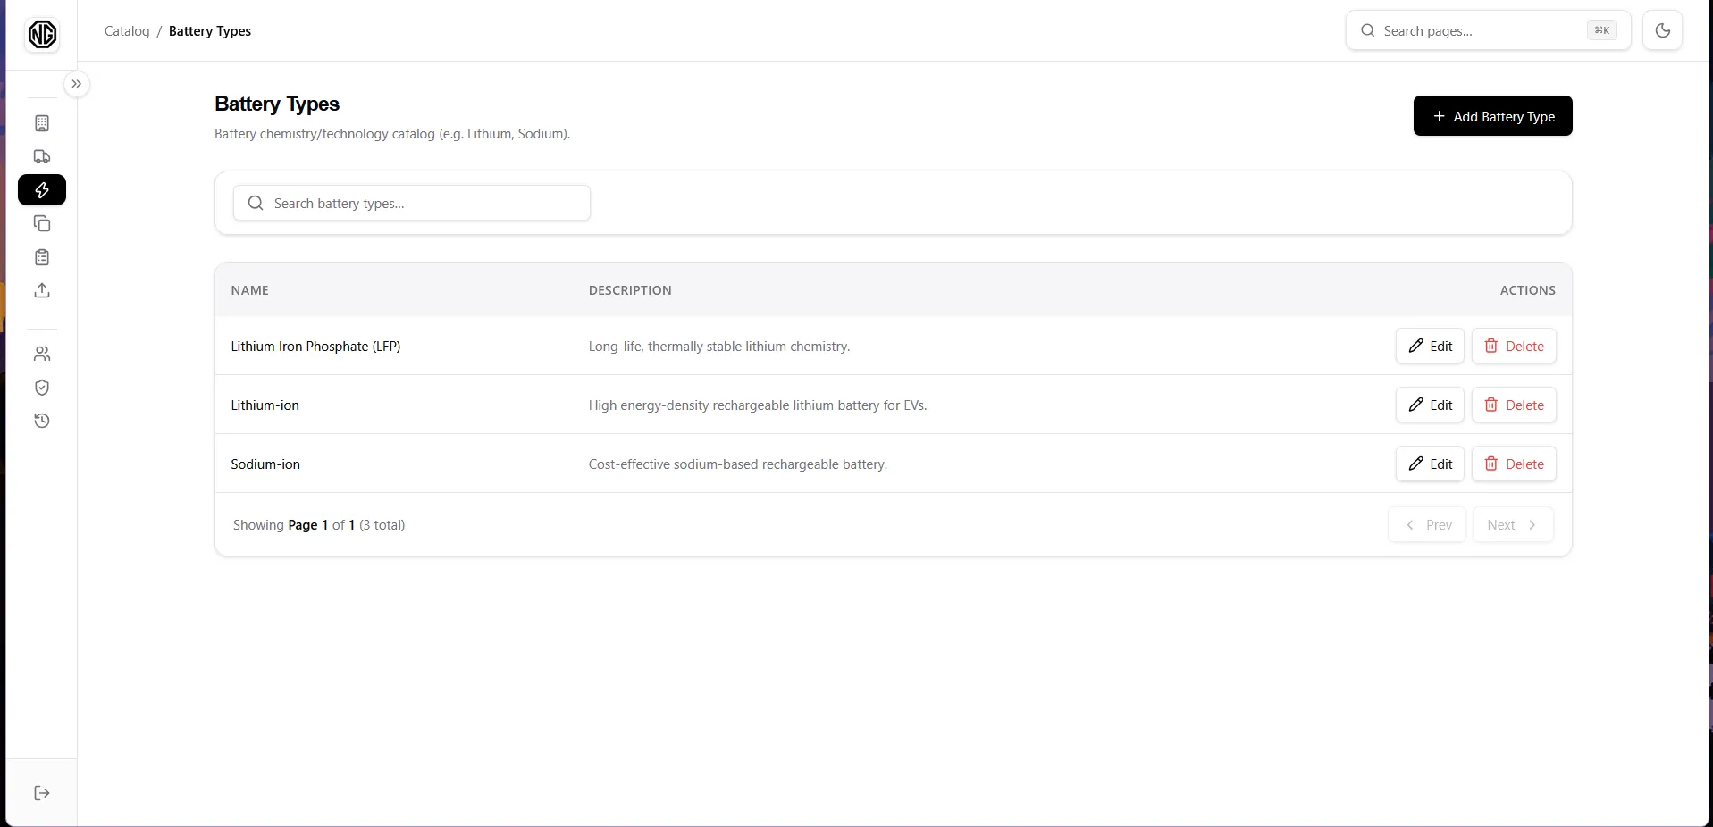Edit the Lithium Iron Phosphate (LFP) row
The height and width of the screenshot is (827, 1713).
[1431, 346]
